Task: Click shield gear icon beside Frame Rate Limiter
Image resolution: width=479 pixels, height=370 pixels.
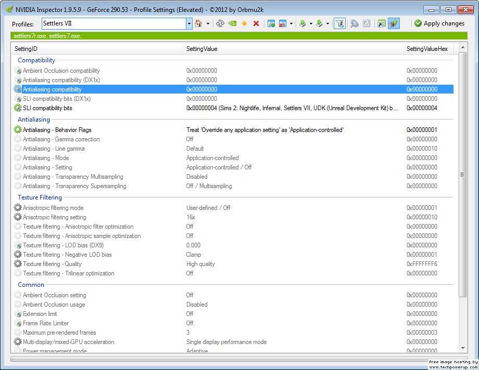Action: pyautogui.click(x=18, y=323)
